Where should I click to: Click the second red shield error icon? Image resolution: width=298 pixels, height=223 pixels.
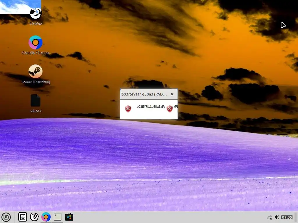pyautogui.click(x=170, y=109)
